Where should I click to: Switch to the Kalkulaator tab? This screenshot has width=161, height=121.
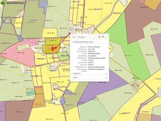81,37
